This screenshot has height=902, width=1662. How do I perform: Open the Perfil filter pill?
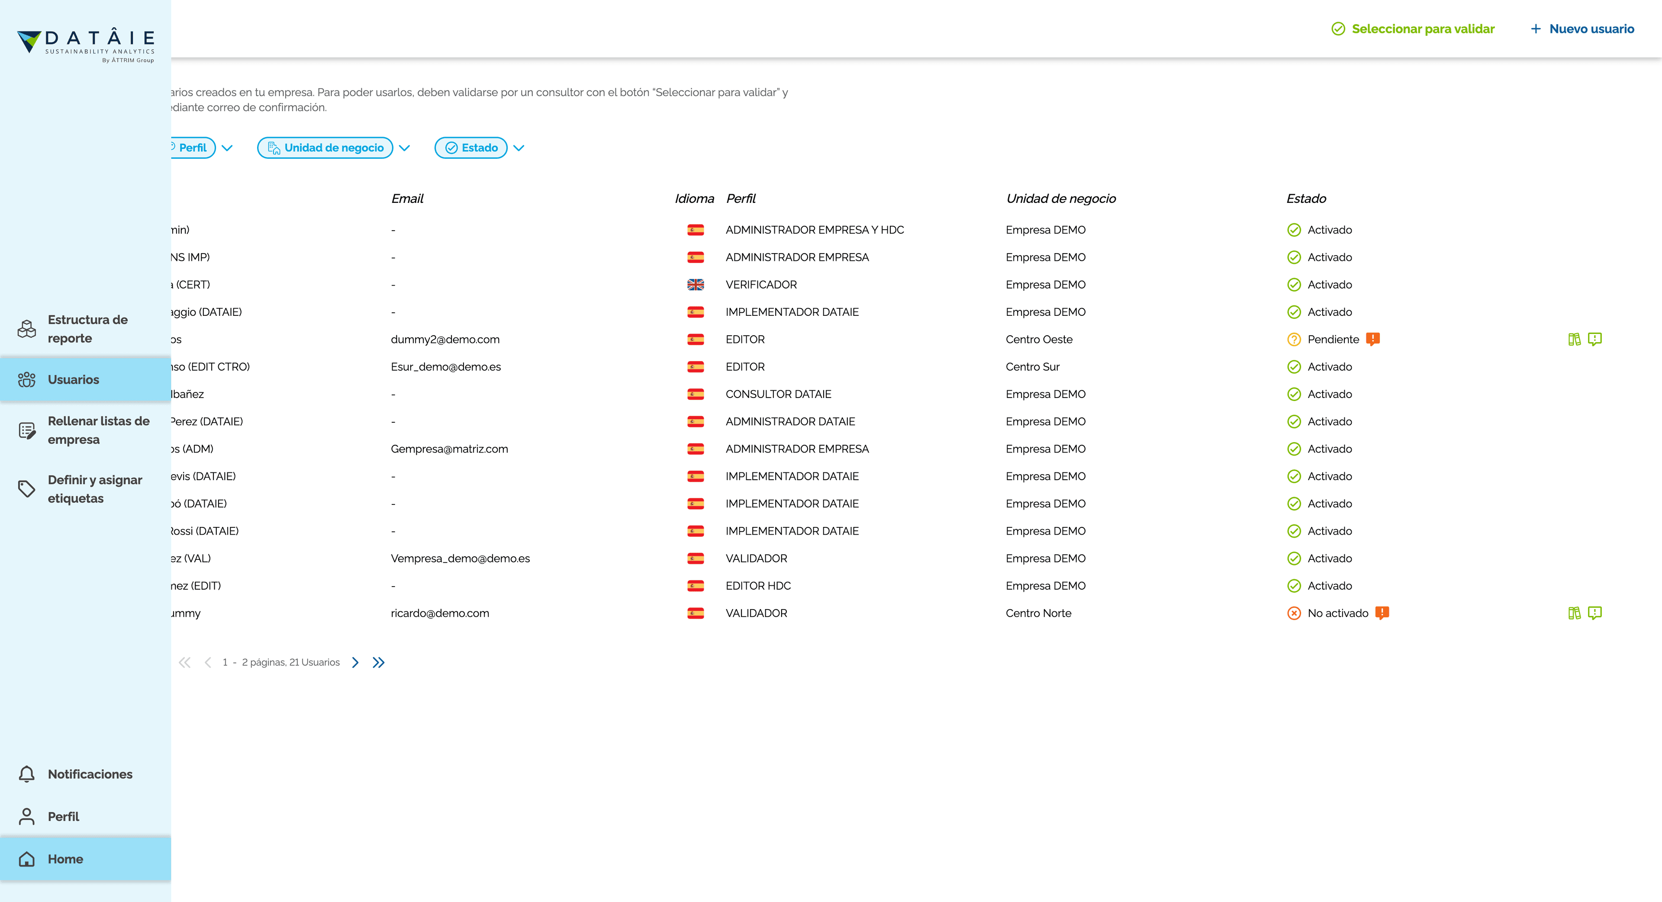(192, 148)
